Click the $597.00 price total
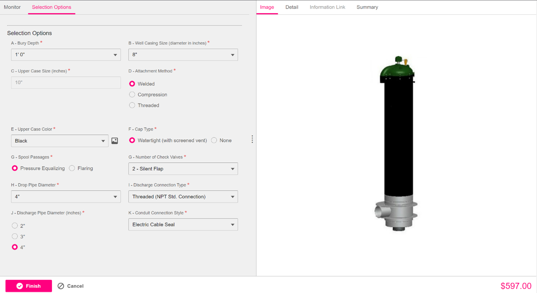The width and height of the screenshot is (537, 293). (516, 286)
